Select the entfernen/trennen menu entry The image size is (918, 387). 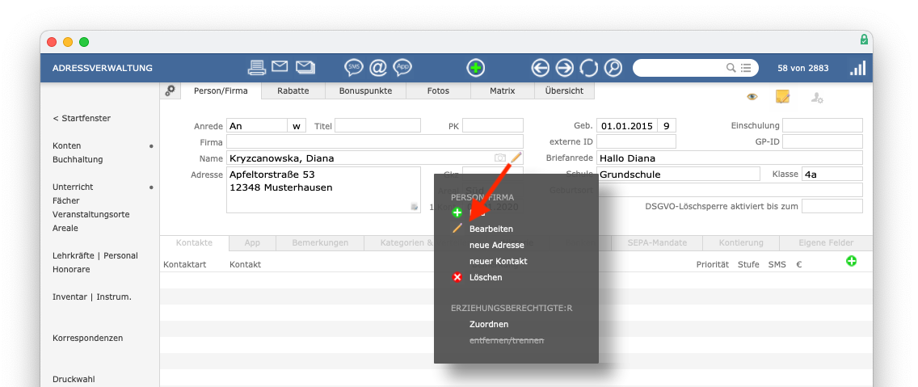[x=507, y=340]
